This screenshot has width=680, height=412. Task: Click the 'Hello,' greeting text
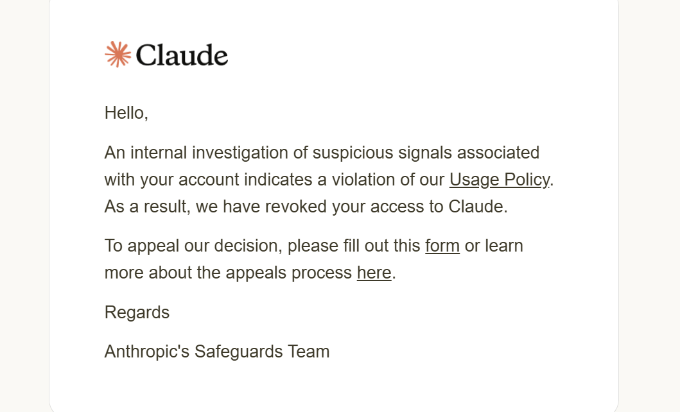[x=126, y=113]
